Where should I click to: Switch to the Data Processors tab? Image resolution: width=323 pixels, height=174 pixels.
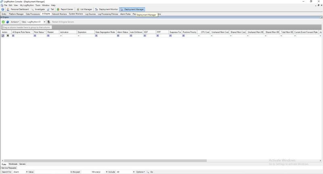pyautogui.click(x=33, y=14)
